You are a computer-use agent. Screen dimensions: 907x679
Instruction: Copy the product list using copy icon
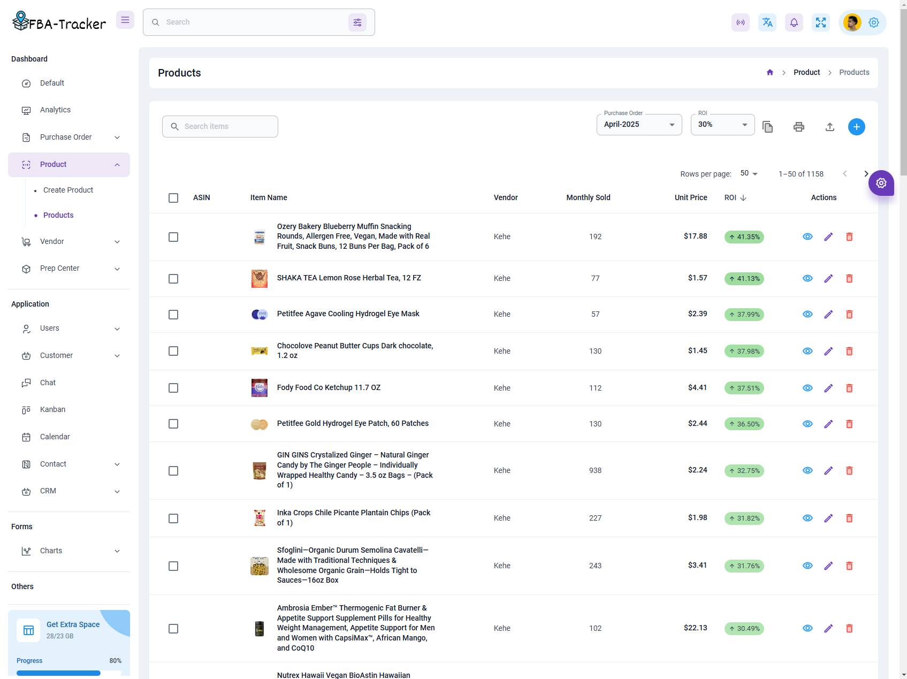tap(768, 127)
